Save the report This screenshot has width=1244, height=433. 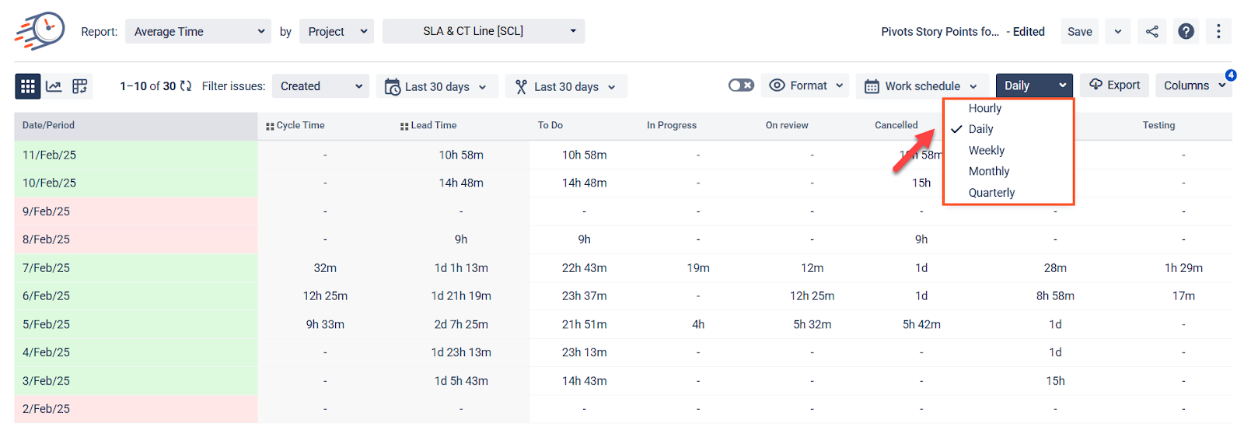(x=1079, y=32)
